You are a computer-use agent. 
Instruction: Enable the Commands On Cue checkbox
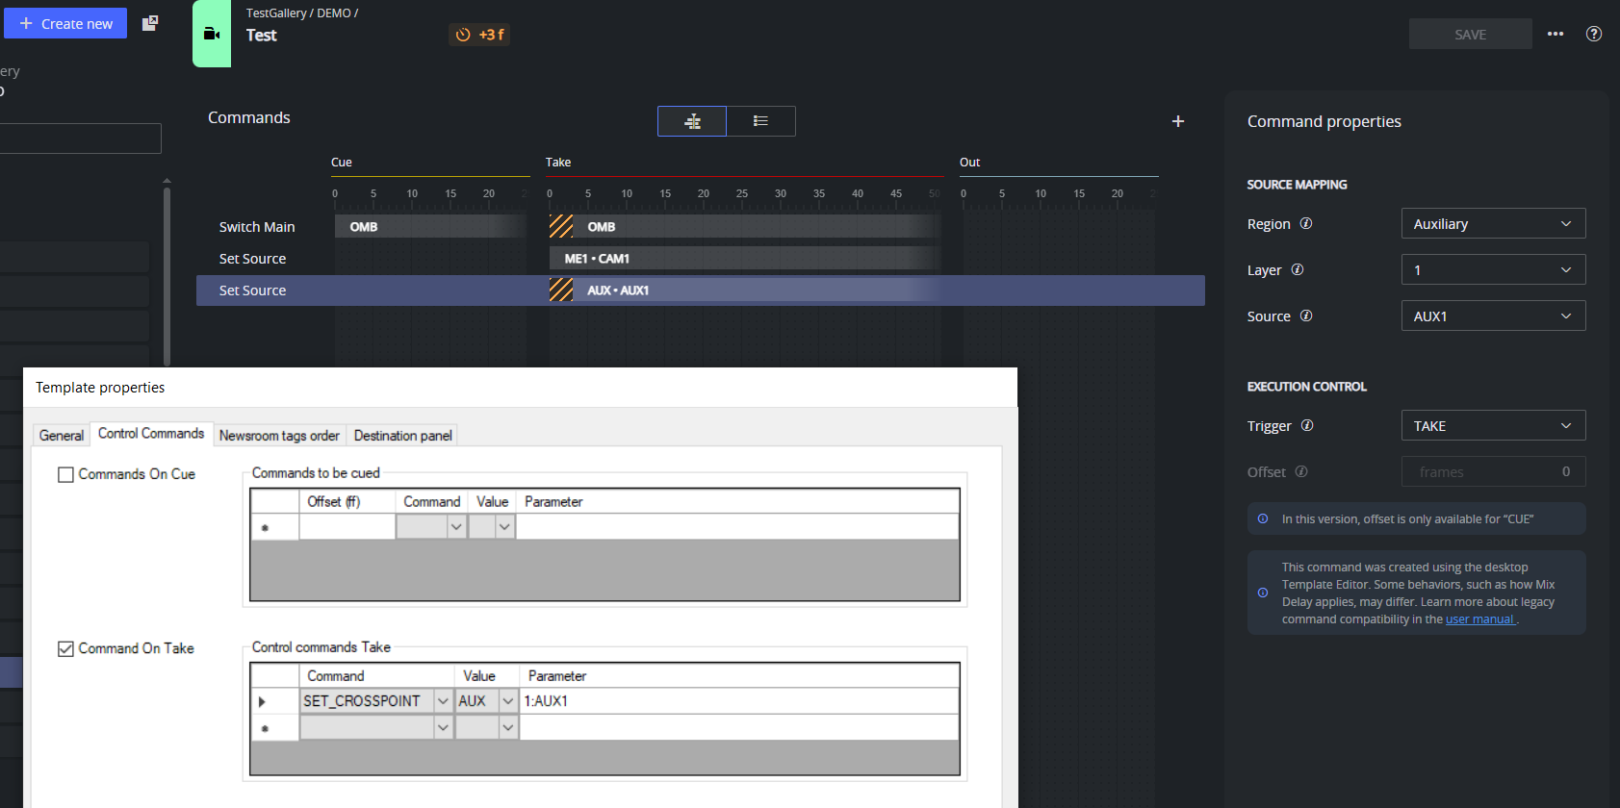65,474
